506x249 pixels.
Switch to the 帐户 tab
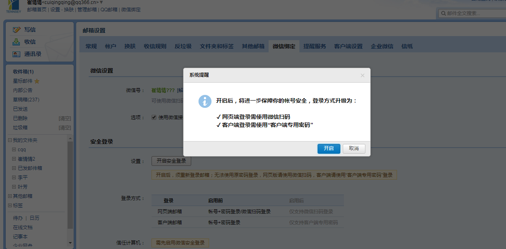click(110, 46)
